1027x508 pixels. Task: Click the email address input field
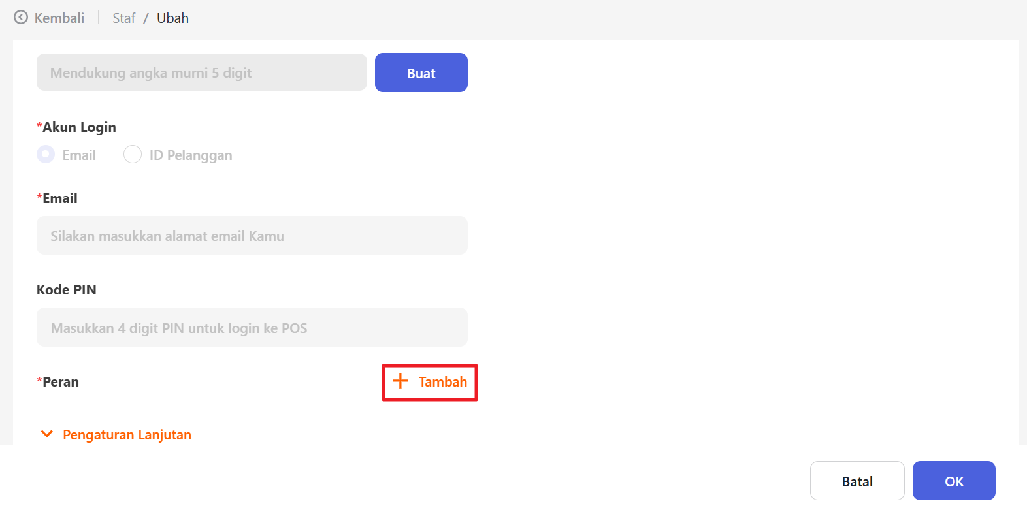252,236
